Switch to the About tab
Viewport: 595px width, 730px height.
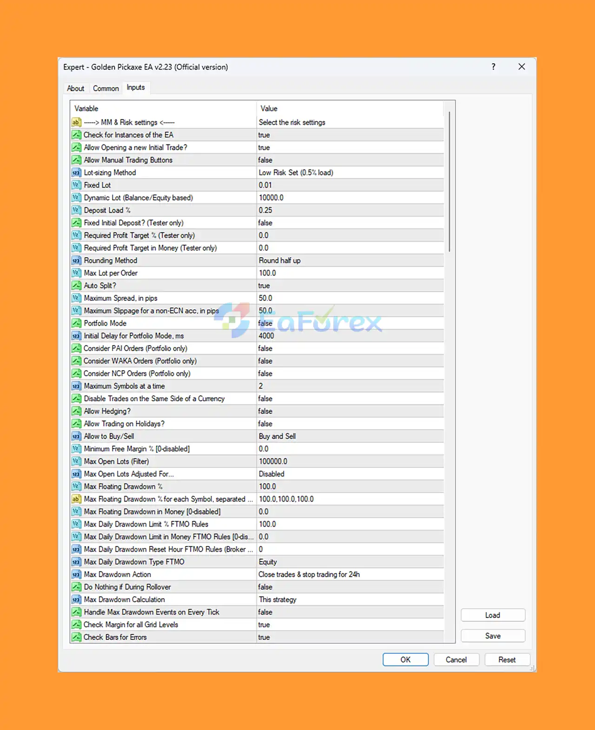(75, 88)
